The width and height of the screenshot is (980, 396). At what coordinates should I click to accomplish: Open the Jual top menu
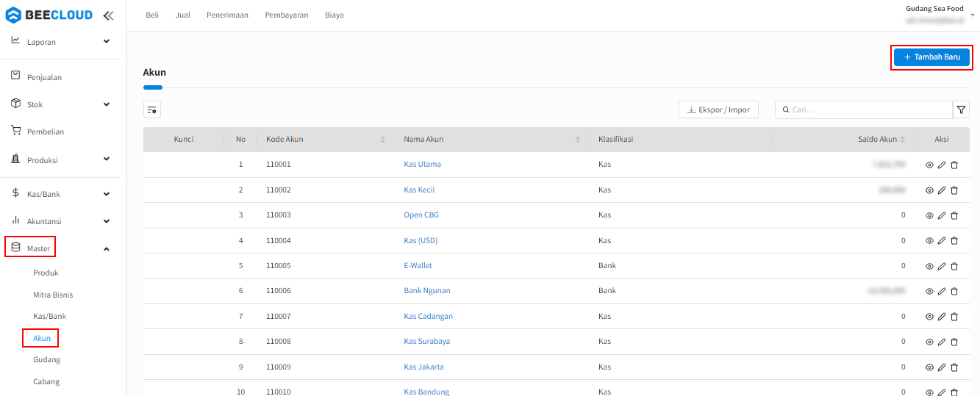pyautogui.click(x=183, y=15)
